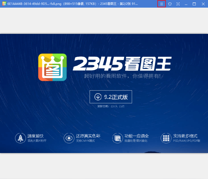This screenshot has width=208, height=179.
Task: Open the main menu hamburger icon
Action: coord(161,4)
